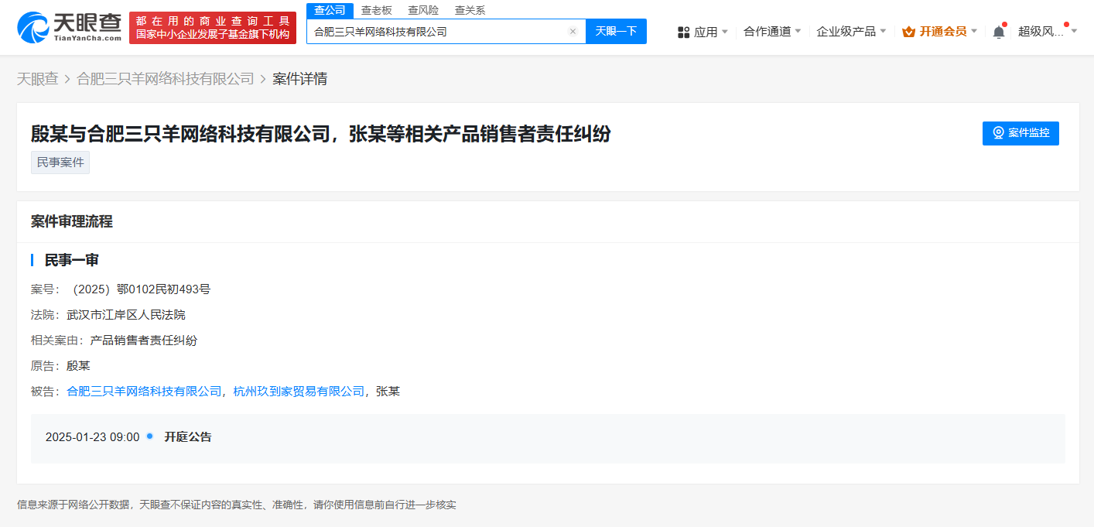Select the 查风险 tab
Viewport: 1094px width, 527px height.
[423, 10]
